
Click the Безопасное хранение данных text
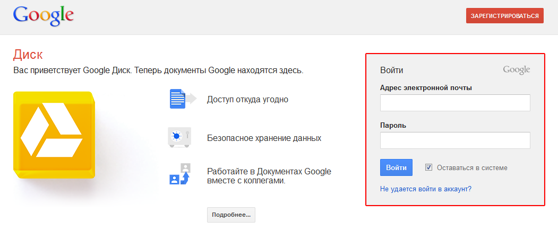click(x=264, y=138)
